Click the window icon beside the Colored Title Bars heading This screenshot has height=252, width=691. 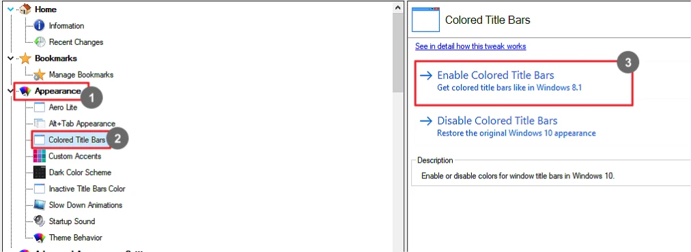[425, 20]
